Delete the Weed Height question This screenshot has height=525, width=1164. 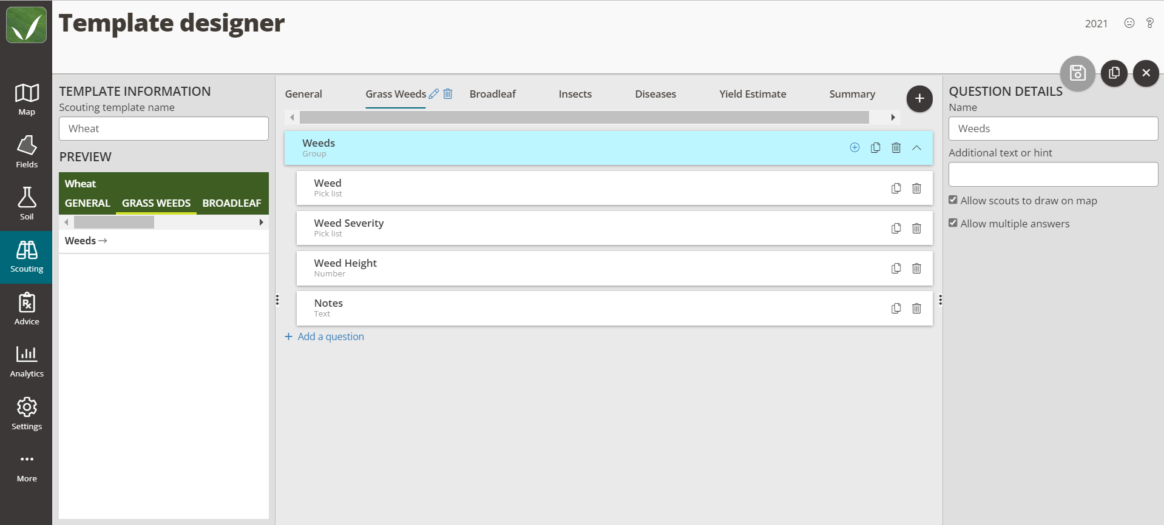(916, 268)
